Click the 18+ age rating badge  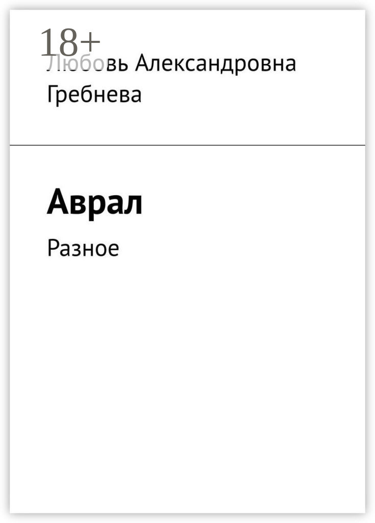click(x=70, y=42)
